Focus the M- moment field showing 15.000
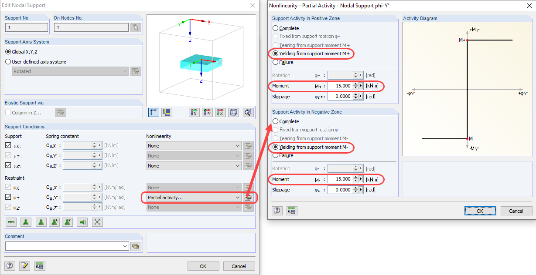Screen dimensions: 536x275 click(340, 179)
